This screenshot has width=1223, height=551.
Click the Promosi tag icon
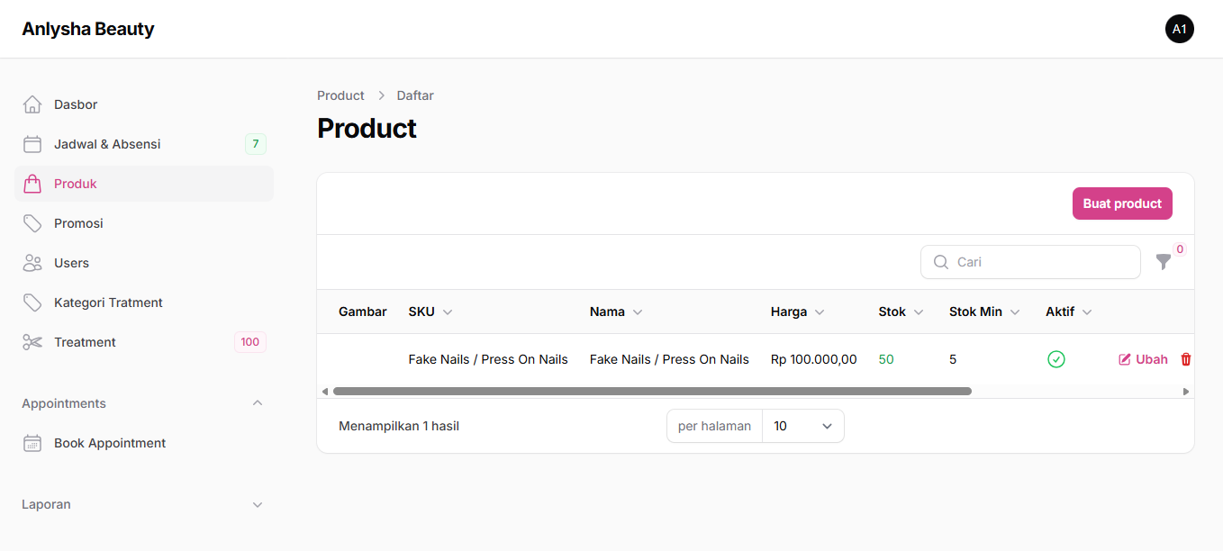point(32,223)
